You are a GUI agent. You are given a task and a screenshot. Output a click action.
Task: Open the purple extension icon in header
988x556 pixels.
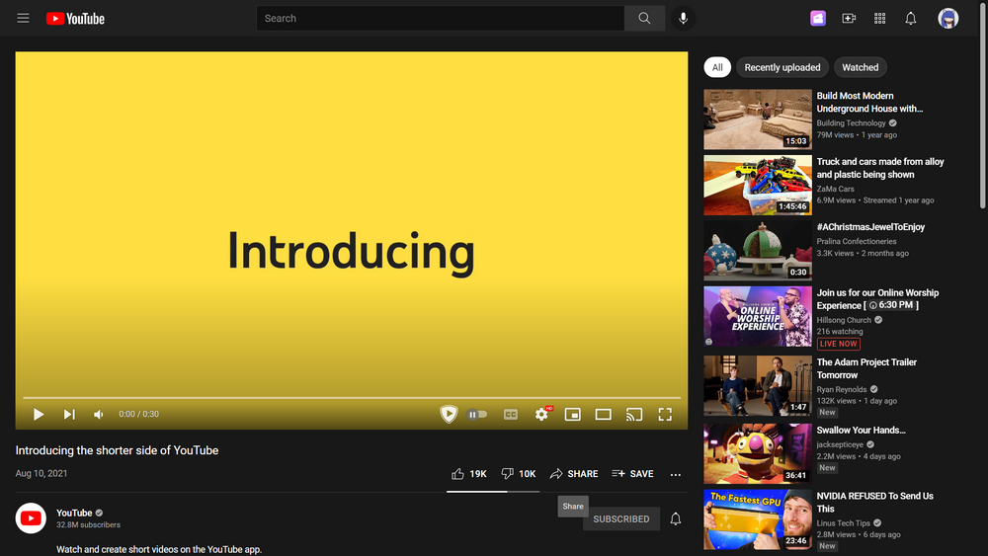coord(818,18)
